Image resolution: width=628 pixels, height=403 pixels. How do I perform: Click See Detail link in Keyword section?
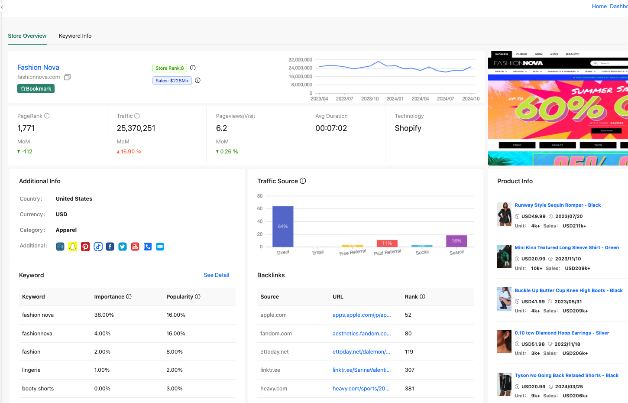click(x=216, y=275)
